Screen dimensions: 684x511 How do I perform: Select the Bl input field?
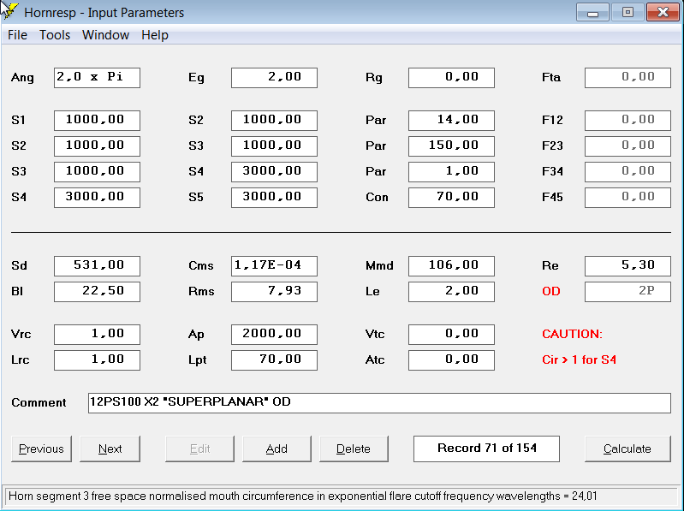pyautogui.click(x=97, y=292)
